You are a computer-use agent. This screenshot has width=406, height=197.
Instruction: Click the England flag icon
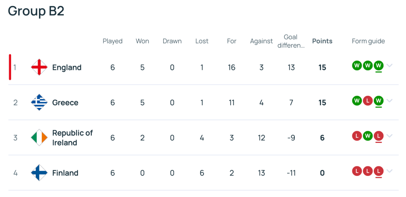coord(39,68)
